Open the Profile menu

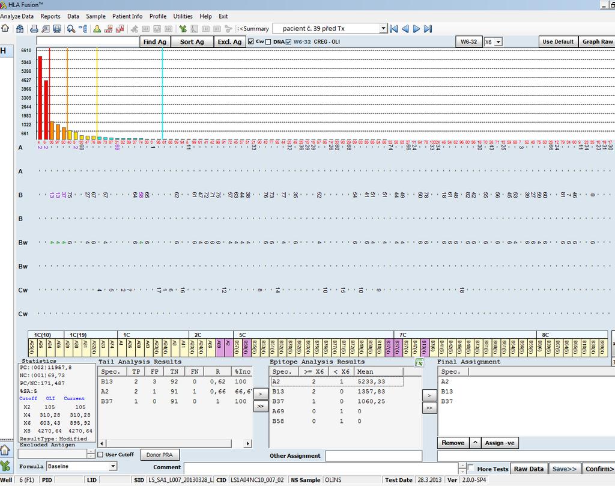point(158,16)
